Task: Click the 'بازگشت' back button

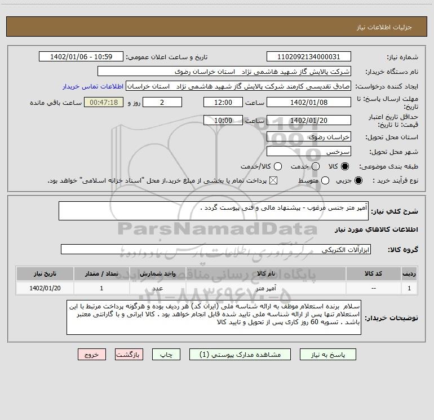Action: (x=129, y=355)
